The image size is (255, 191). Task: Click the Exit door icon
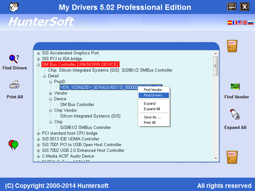[232, 157]
